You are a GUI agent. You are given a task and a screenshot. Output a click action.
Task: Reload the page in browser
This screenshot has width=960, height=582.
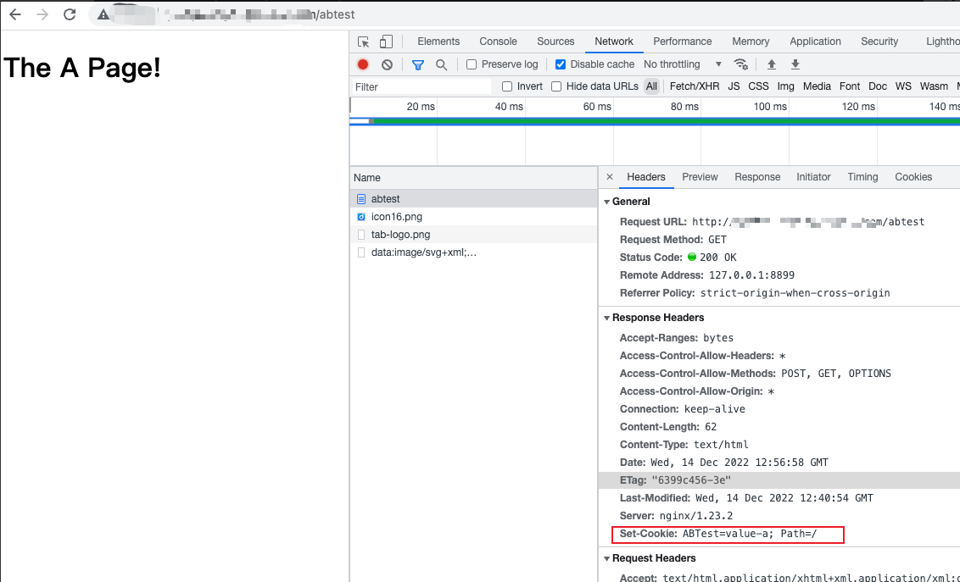tap(70, 14)
